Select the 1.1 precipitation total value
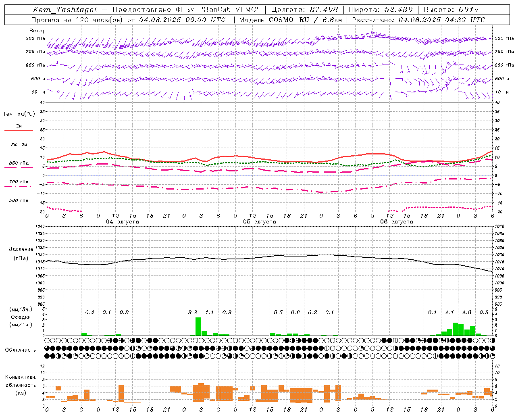The height and width of the screenshot is (413, 516). tap(210, 313)
